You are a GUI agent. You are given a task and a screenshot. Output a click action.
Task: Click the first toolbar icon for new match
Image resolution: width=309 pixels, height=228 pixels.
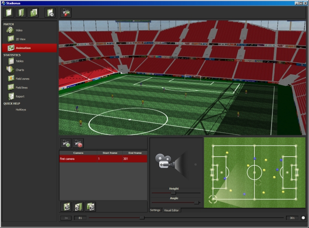coord(9,12)
